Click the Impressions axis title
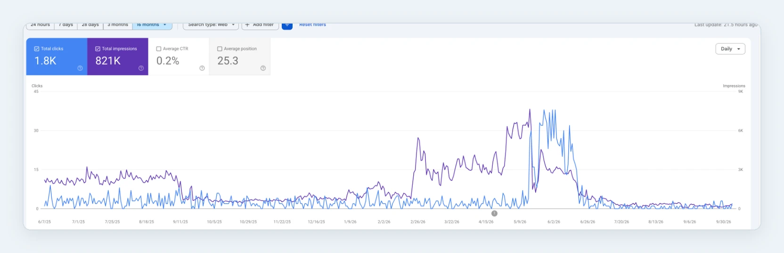The width and height of the screenshot is (784, 253). click(x=734, y=86)
